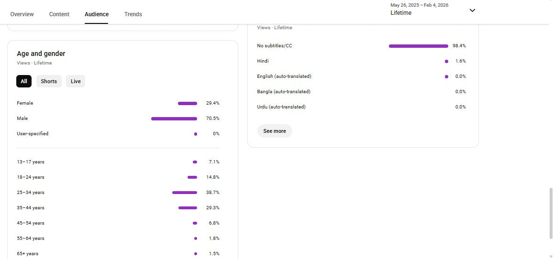Filter age and gender by Shorts
The height and width of the screenshot is (259, 553).
pos(49,81)
